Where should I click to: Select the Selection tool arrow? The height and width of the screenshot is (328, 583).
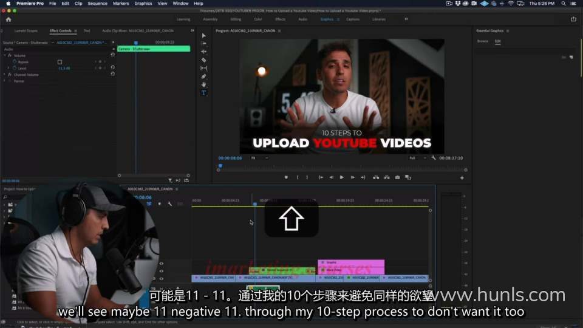204,35
